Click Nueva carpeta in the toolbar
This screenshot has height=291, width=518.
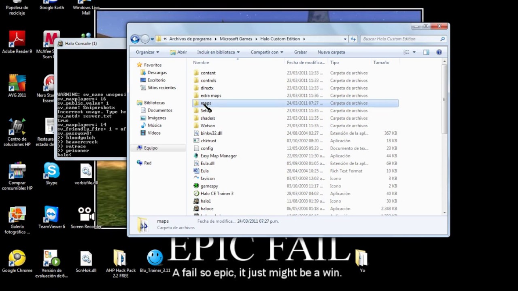[x=331, y=52]
